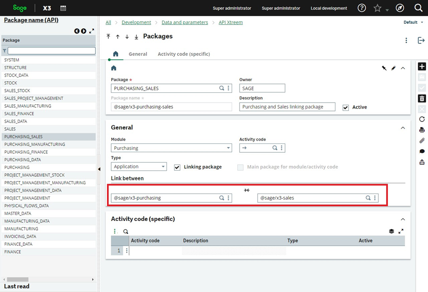Viewport: 428px width, 292px height.
Task: Click the grid layers icon
Action: click(x=391, y=232)
